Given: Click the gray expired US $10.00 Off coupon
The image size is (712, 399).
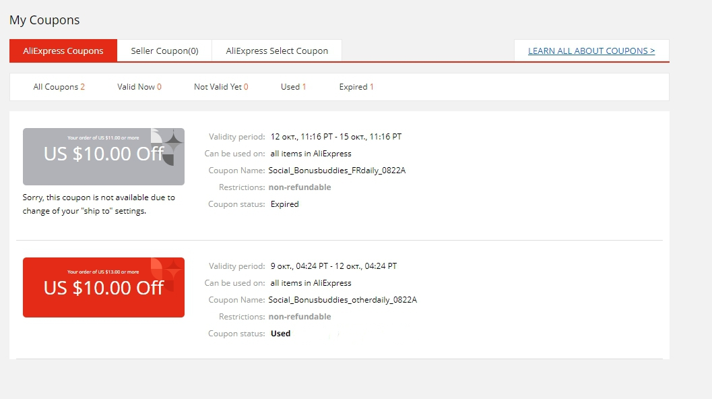Looking at the screenshot, I should 104,156.
